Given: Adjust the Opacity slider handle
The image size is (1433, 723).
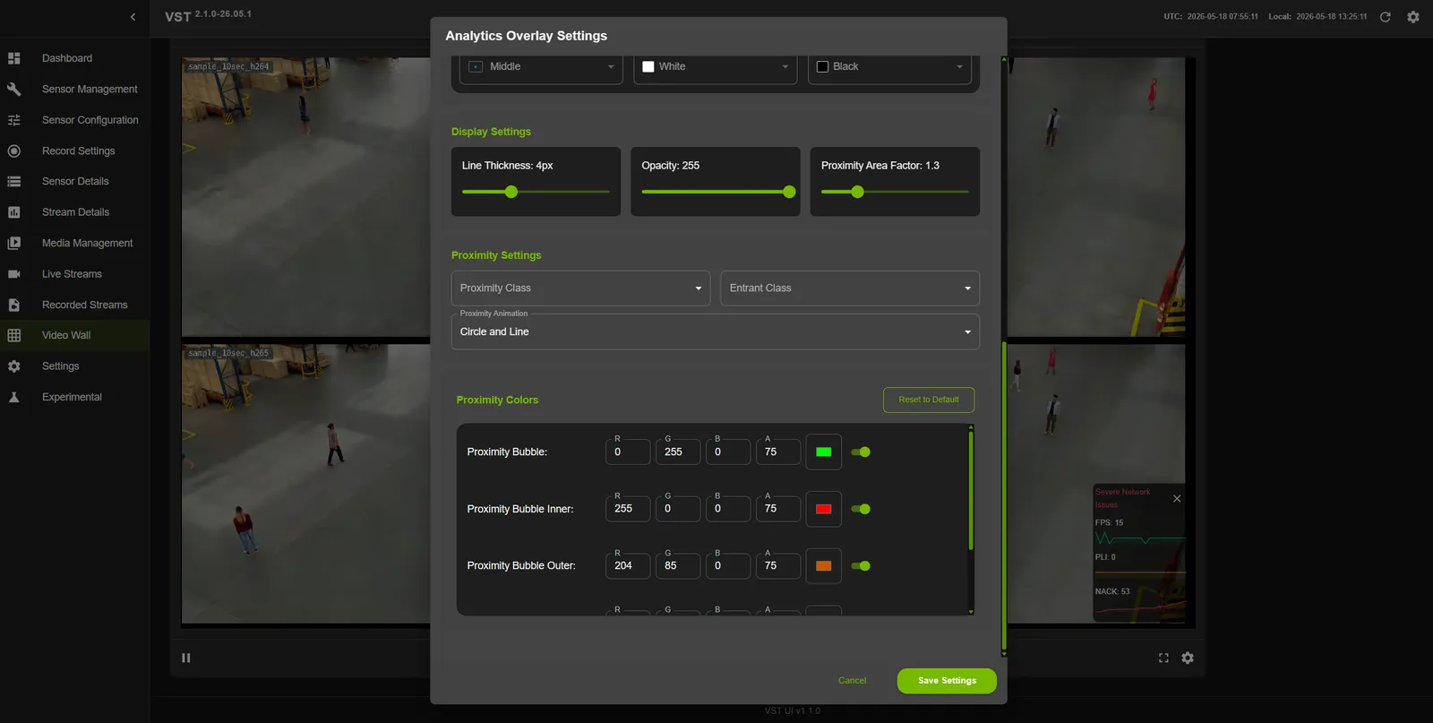Looking at the screenshot, I should [789, 192].
